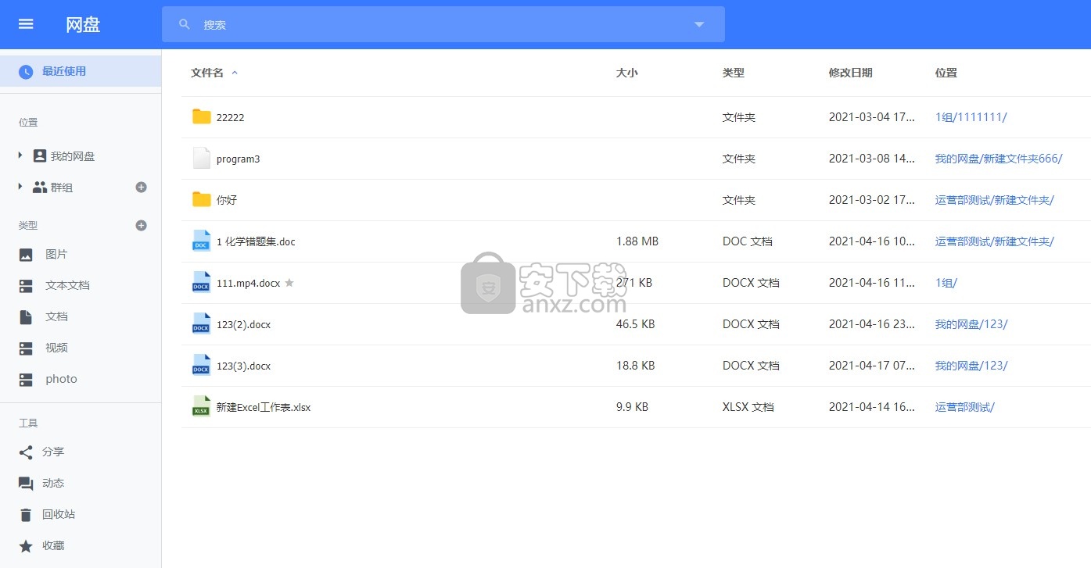The width and height of the screenshot is (1091, 568).
Task: Filter by 文本文档 type
Action: click(67, 285)
